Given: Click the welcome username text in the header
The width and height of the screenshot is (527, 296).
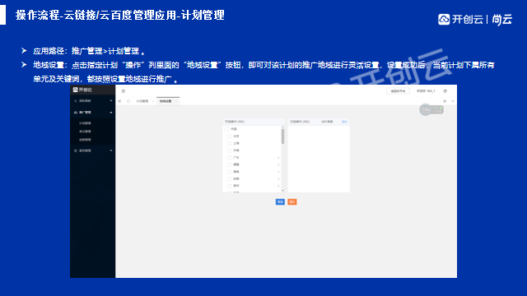Looking at the screenshot, I should [426, 91].
